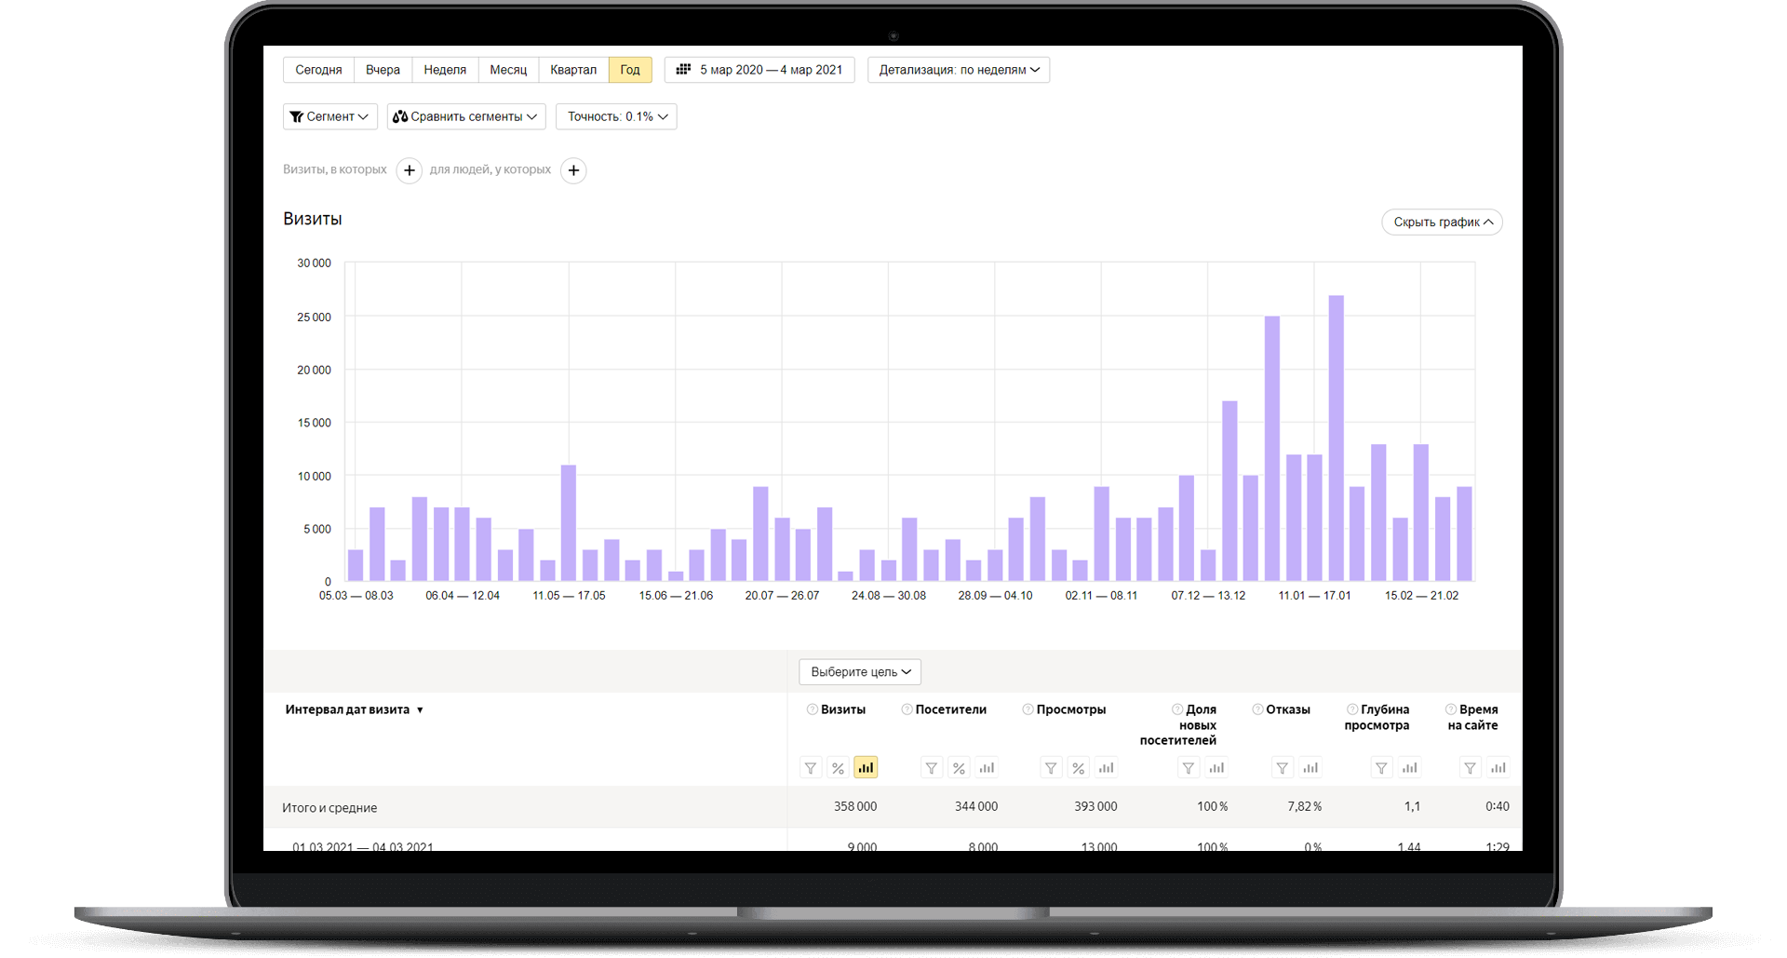This screenshot has width=1787, height=958.
Task: Filter by Доля новых посетителей column
Action: [1189, 768]
